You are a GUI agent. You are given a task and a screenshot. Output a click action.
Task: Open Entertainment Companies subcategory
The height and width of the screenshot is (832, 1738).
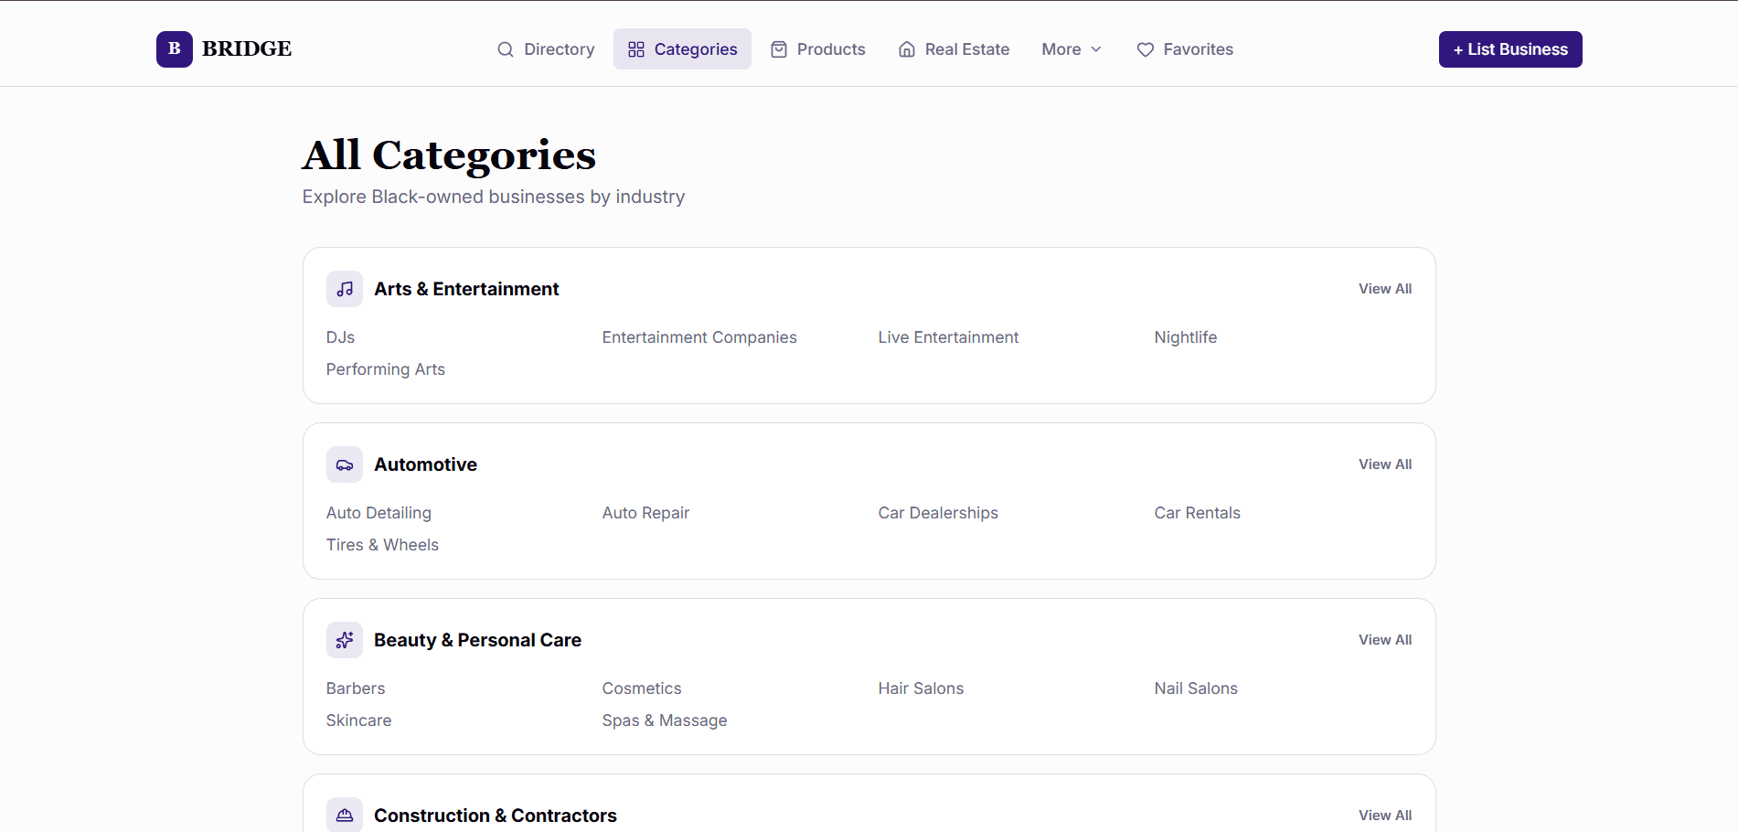point(699,337)
